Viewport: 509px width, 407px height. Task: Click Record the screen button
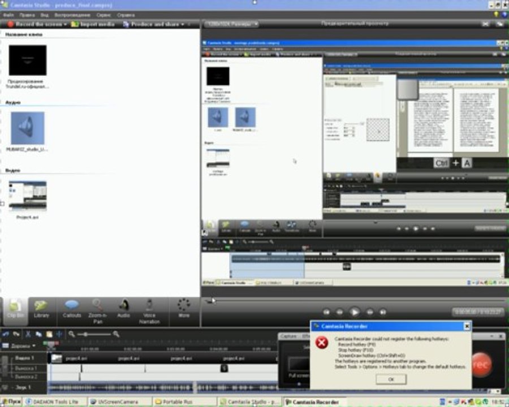34,24
